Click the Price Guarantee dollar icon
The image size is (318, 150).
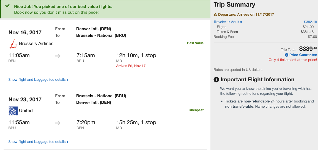point(286,55)
